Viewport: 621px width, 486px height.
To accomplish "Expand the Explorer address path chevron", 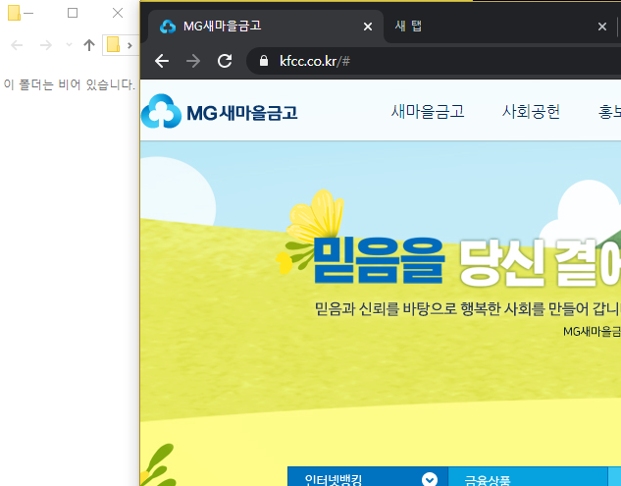I will tap(129, 45).
